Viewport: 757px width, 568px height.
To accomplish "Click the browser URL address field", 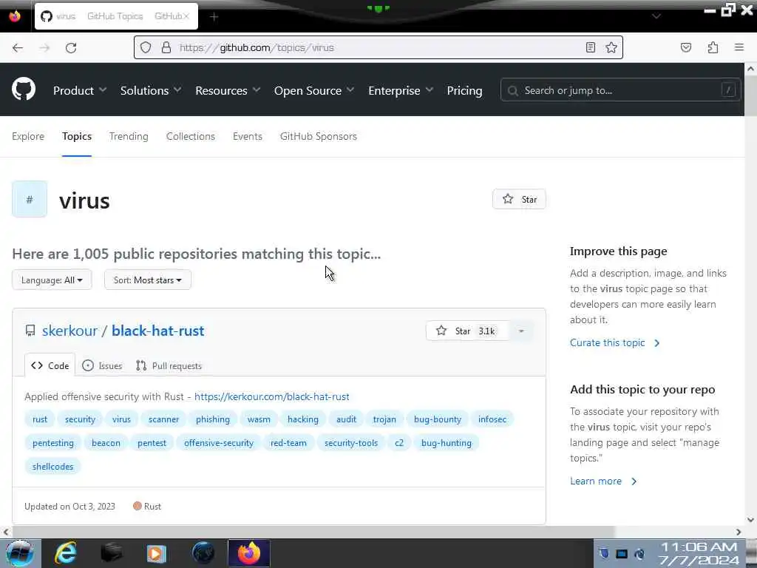I will click(378, 47).
